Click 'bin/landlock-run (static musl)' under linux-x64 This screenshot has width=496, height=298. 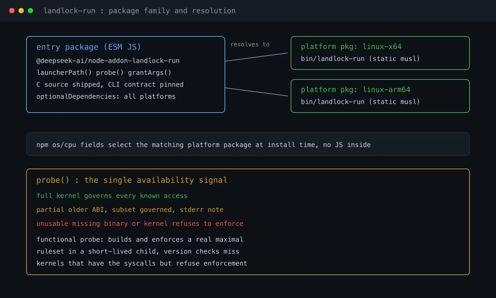(x=360, y=59)
